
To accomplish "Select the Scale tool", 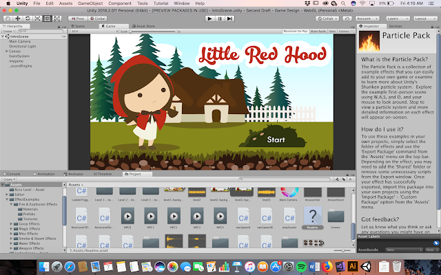I will pos(37,19).
